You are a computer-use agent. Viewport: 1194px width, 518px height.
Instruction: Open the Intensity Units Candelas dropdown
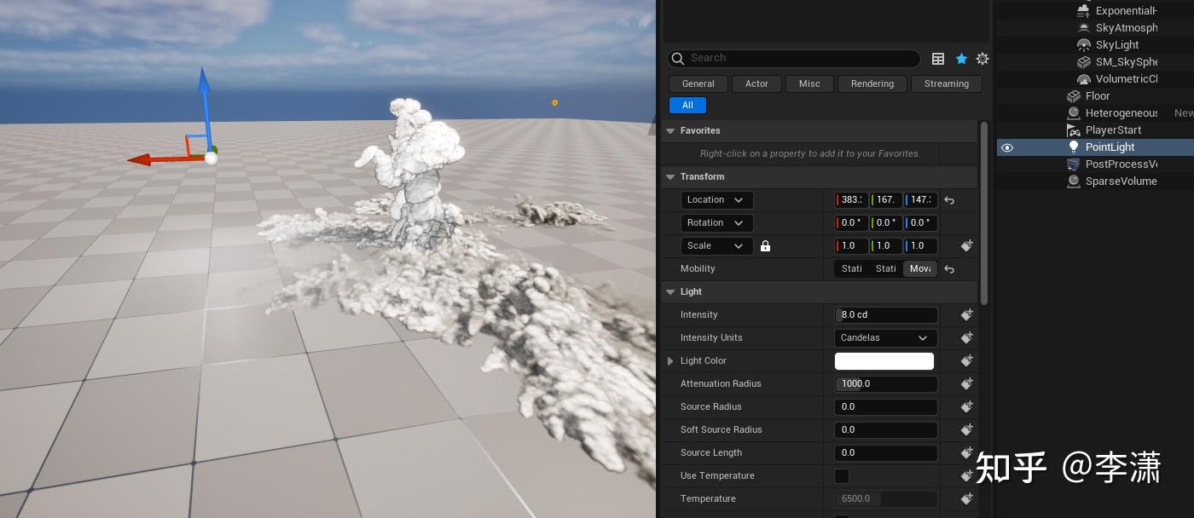click(884, 338)
